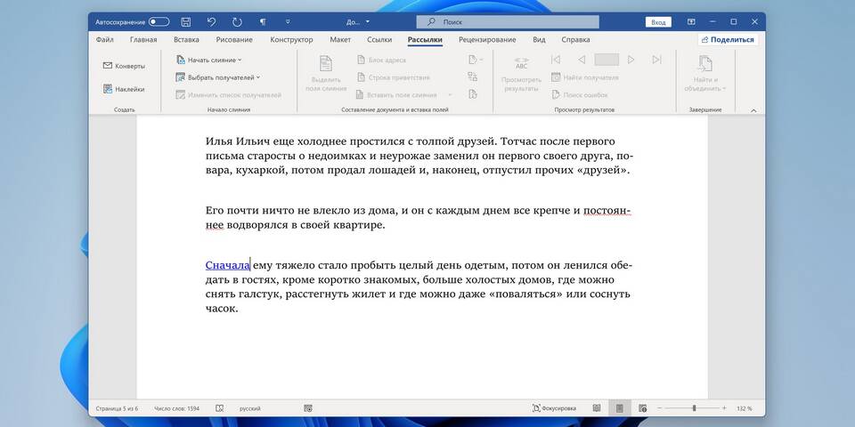This screenshot has height=427, width=855.
Task: Go to the next record arrow
Action: tap(631, 60)
